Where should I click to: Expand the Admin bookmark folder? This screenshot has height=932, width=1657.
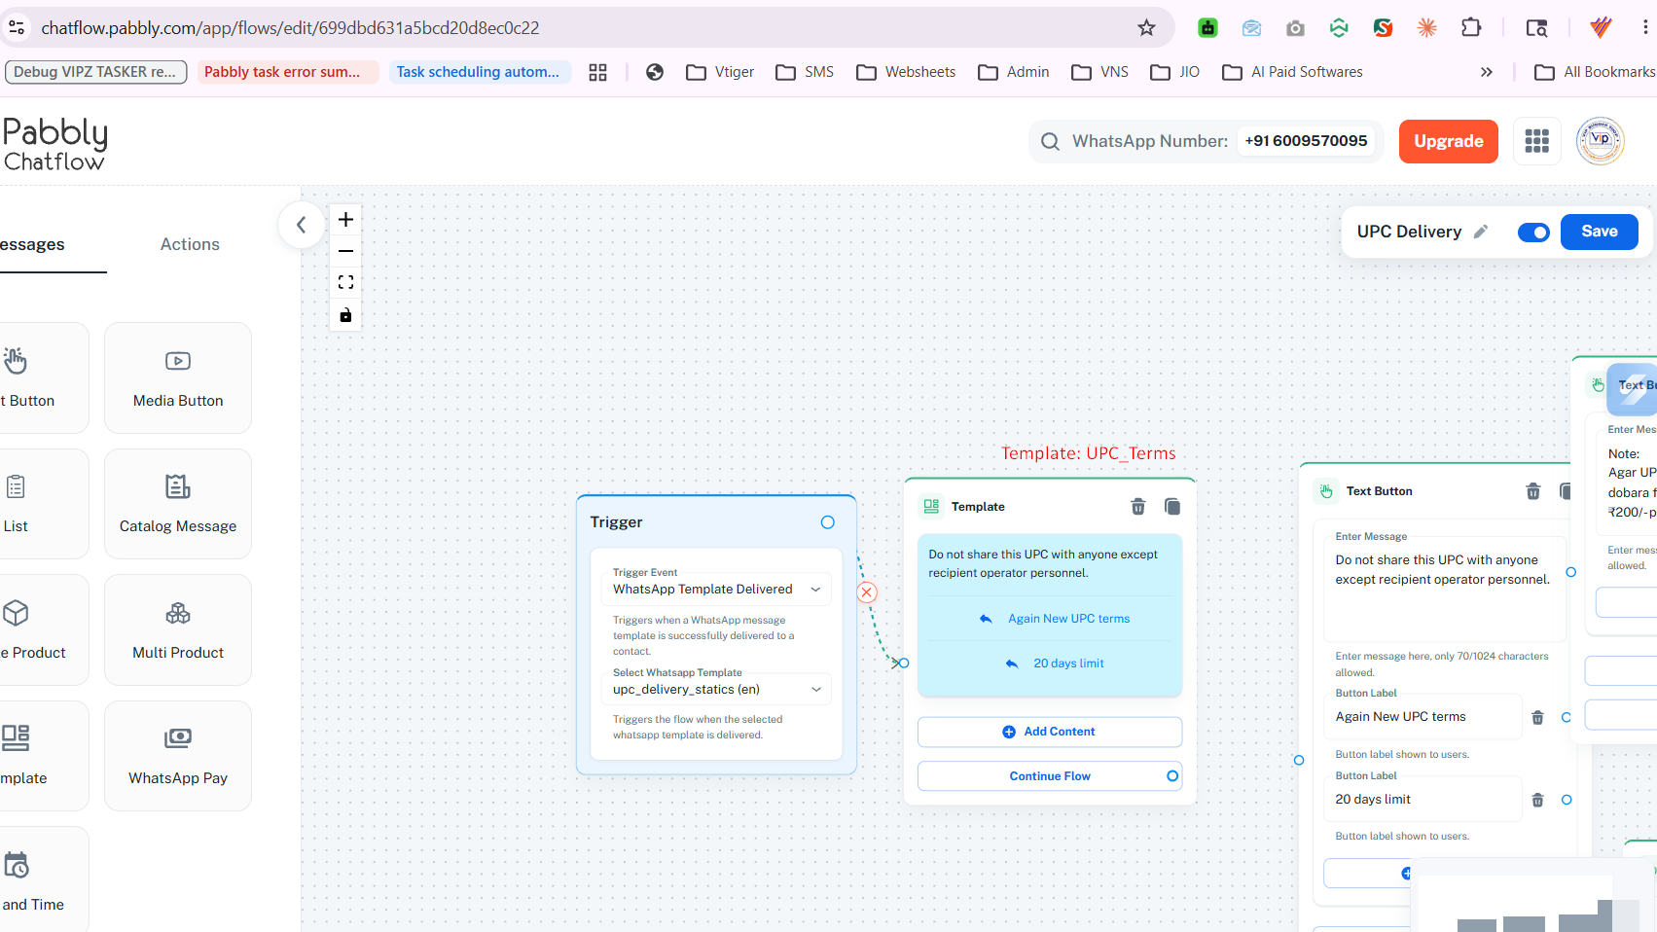point(1013,72)
